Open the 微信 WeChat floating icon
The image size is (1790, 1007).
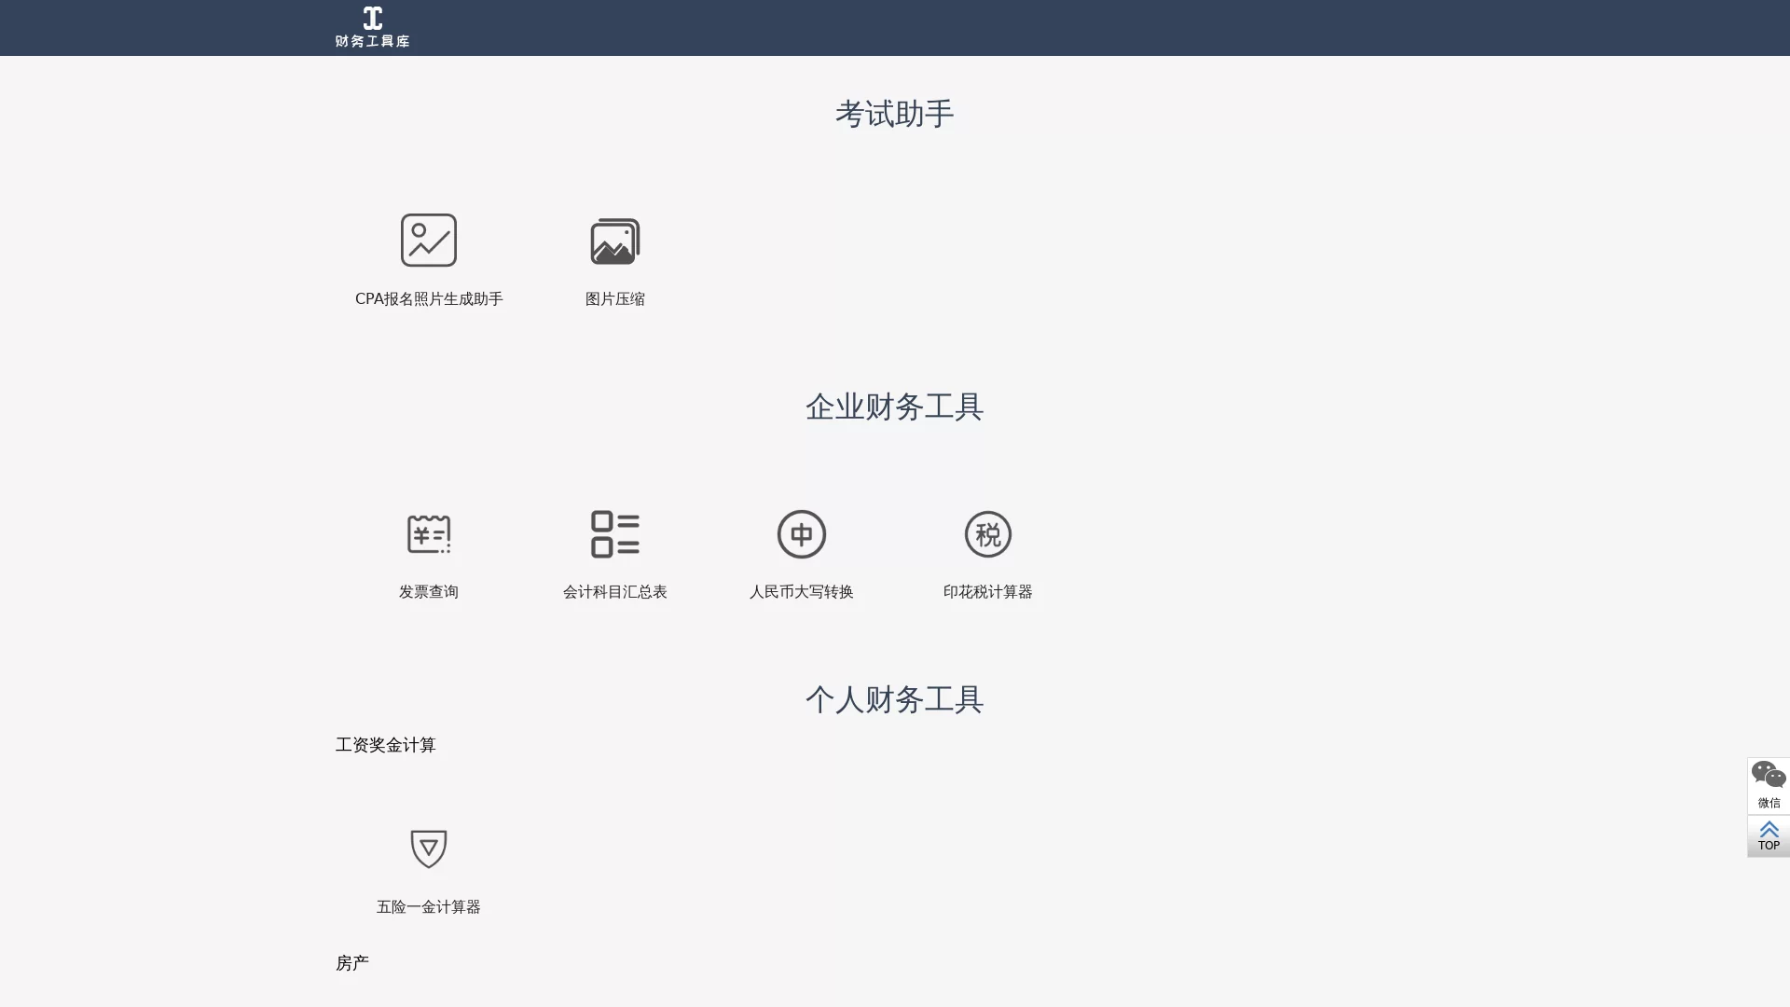pyautogui.click(x=1768, y=783)
